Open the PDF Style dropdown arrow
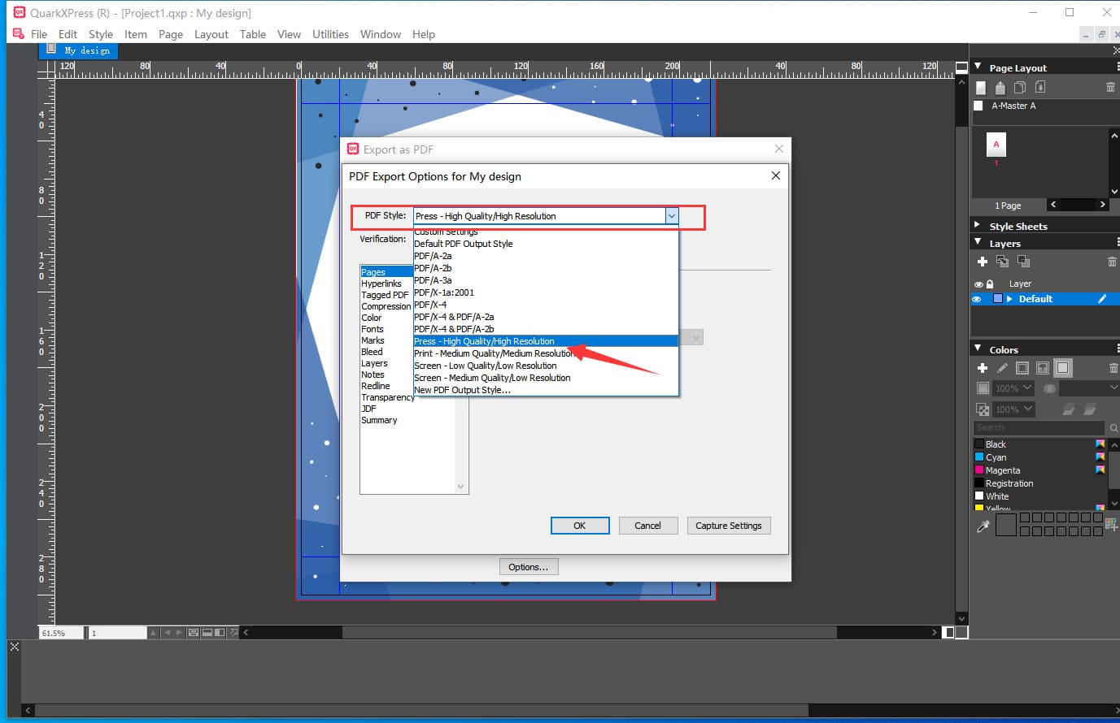1120x723 pixels. (671, 216)
